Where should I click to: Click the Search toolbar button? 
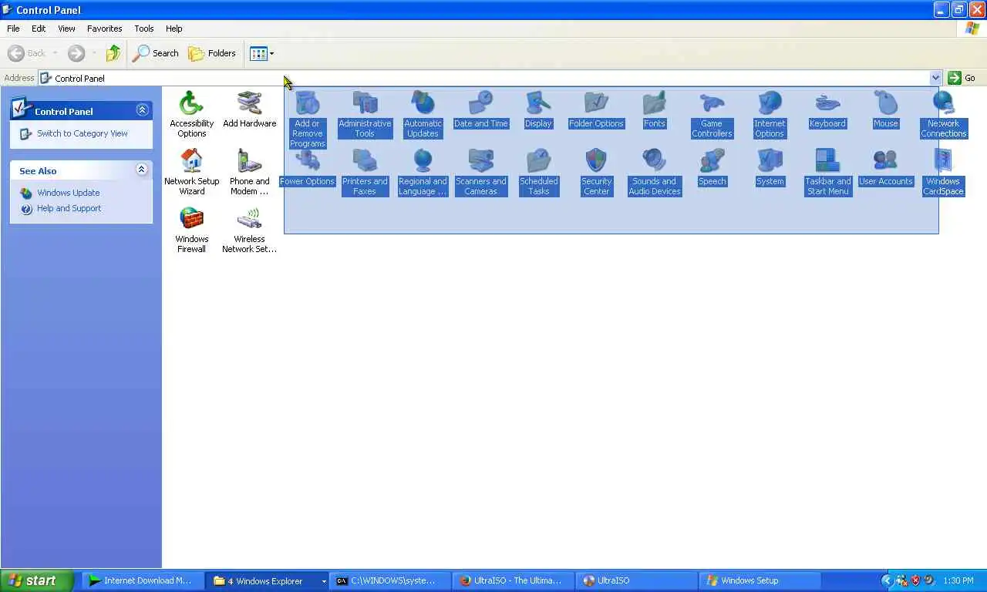click(156, 53)
